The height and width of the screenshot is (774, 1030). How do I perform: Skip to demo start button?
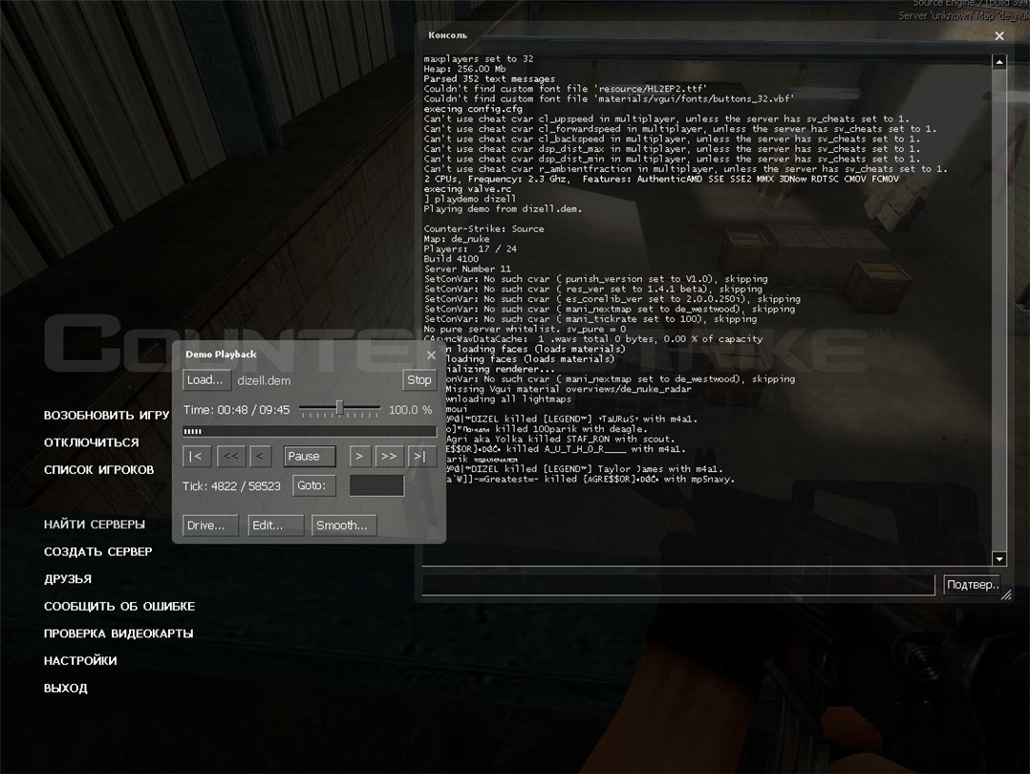coord(197,456)
